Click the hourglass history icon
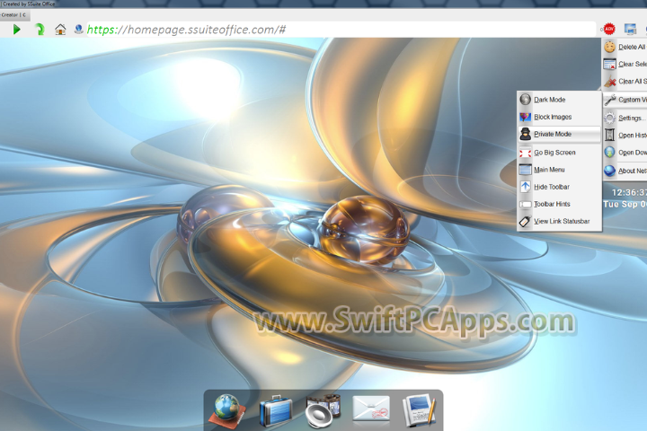This screenshot has width=647, height=431. click(x=609, y=136)
